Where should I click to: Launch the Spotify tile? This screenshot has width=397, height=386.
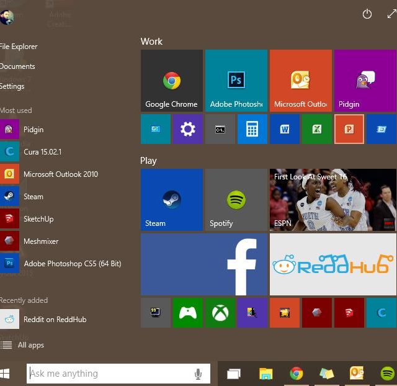[236, 200]
